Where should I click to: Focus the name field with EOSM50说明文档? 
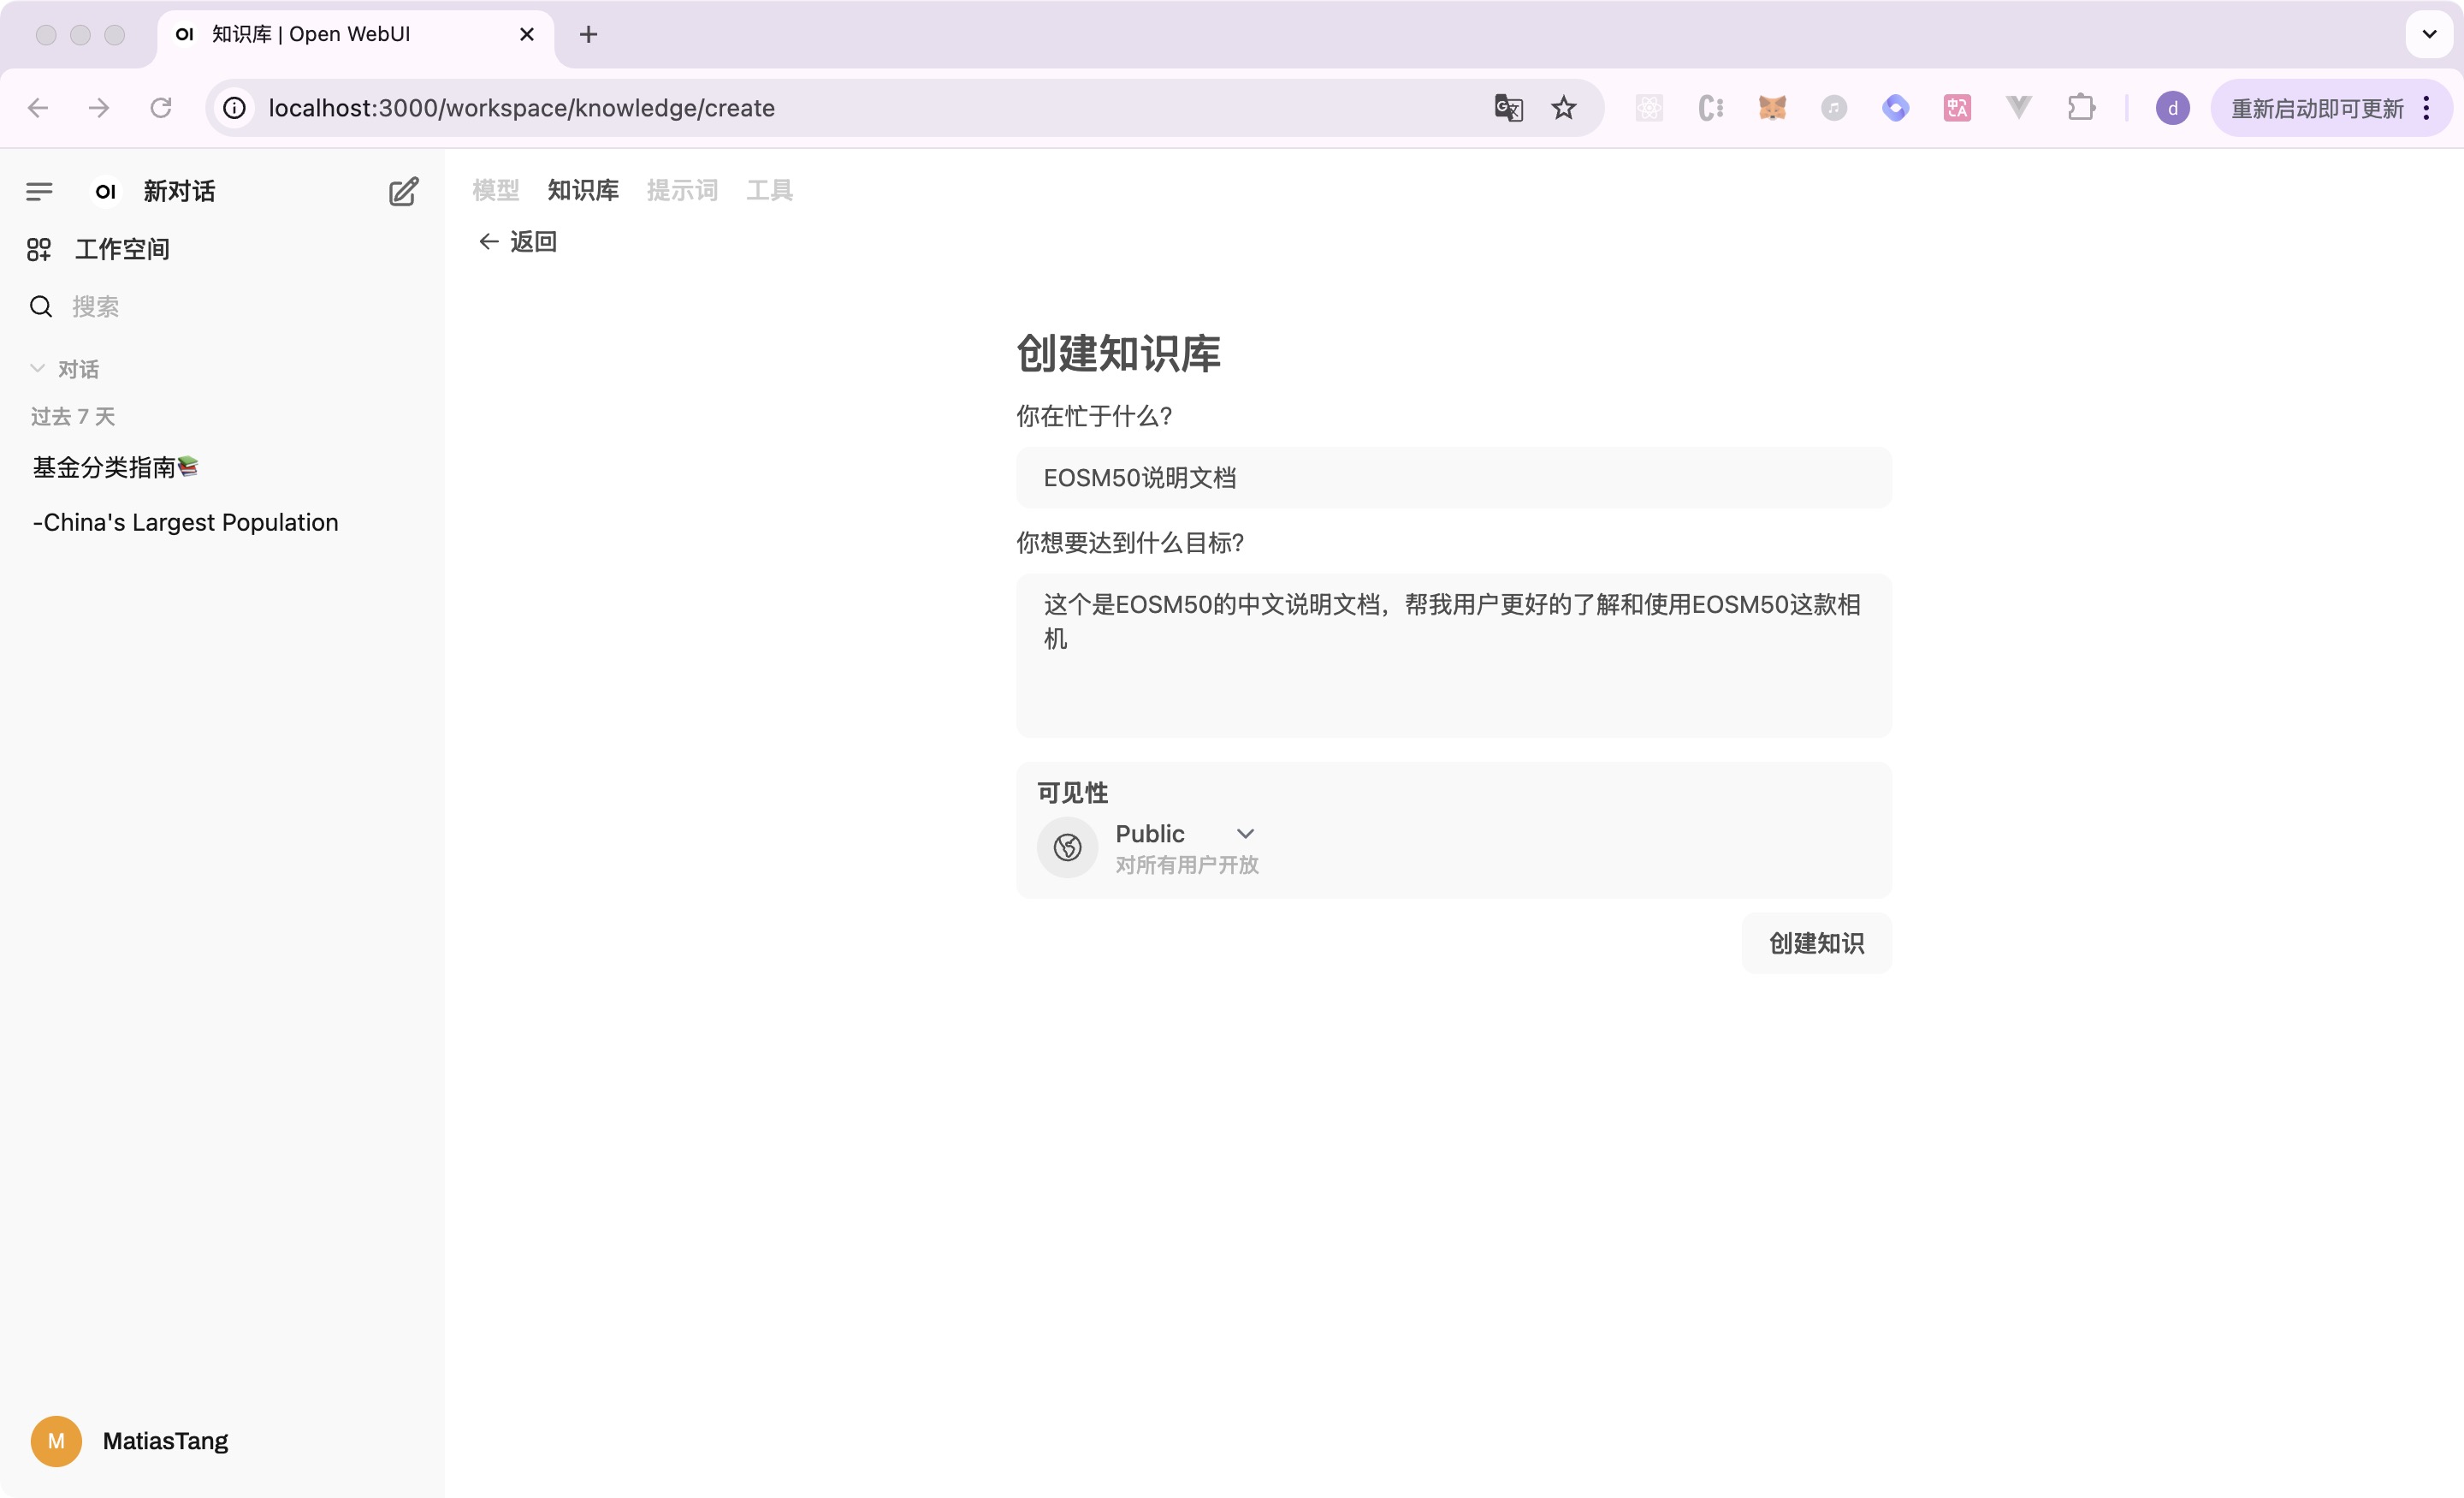pos(1453,478)
